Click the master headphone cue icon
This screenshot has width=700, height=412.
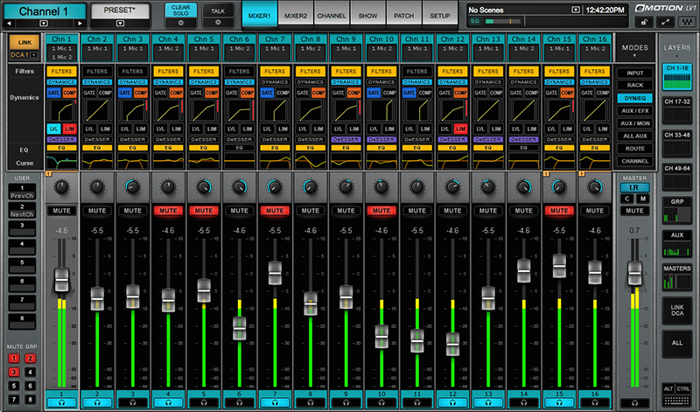tap(636, 404)
